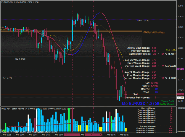Select the 'Avg 60 Days Range:' label

(x=139, y=48)
